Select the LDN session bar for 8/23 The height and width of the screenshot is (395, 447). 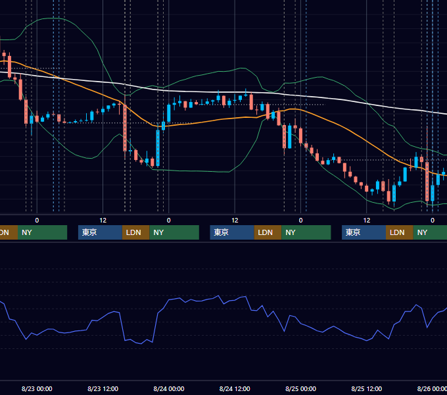tap(135, 232)
